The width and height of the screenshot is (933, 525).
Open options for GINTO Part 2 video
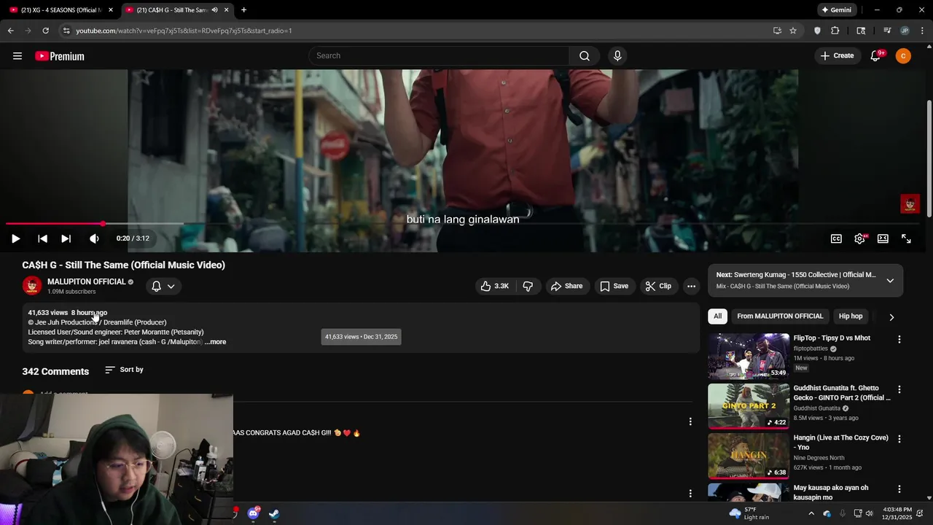(x=899, y=389)
